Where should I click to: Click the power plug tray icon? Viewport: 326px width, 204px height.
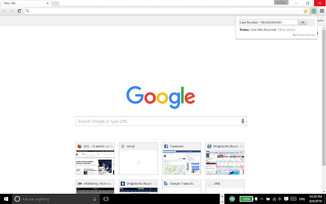(256, 199)
